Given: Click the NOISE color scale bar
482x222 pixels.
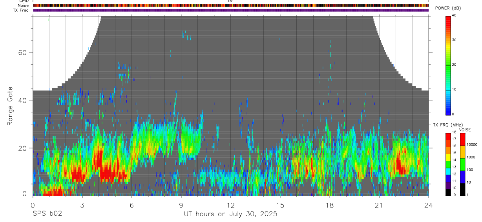Looking at the screenshot, I should click(462, 164).
